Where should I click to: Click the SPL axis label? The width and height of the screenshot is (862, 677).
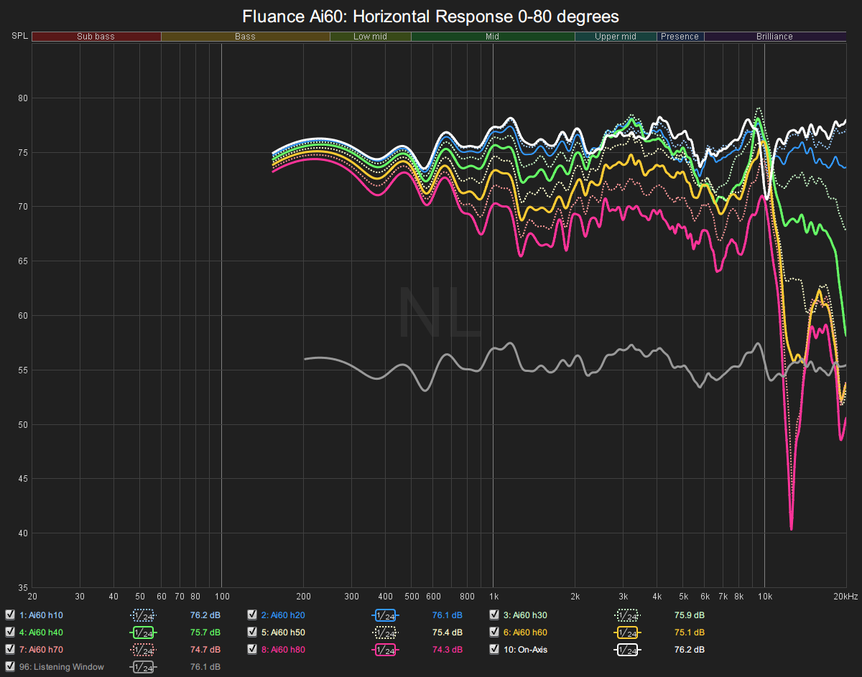19,36
